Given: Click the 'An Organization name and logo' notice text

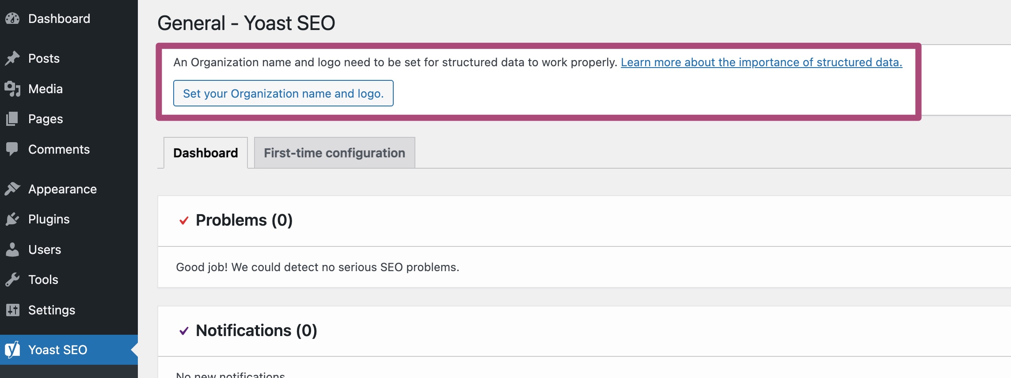Looking at the screenshot, I should pos(395,62).
